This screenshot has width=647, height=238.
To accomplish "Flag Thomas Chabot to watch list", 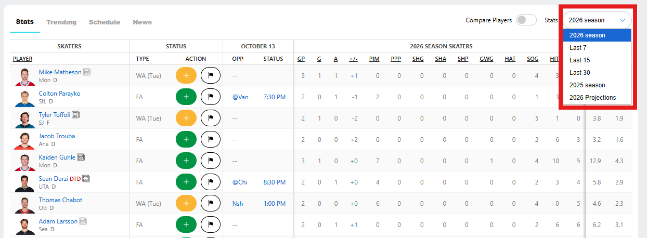I will click(210, 203).
